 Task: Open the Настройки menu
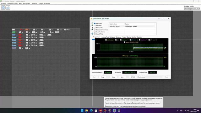(x=26, y=3)
